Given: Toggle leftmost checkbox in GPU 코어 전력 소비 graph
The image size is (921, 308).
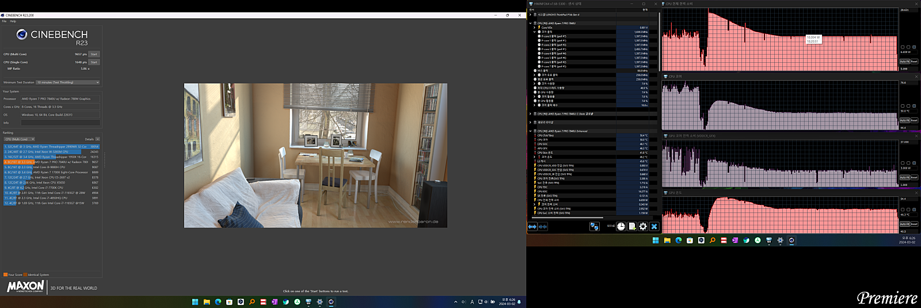Looking at the screenshot, I should tap(902, 163).
